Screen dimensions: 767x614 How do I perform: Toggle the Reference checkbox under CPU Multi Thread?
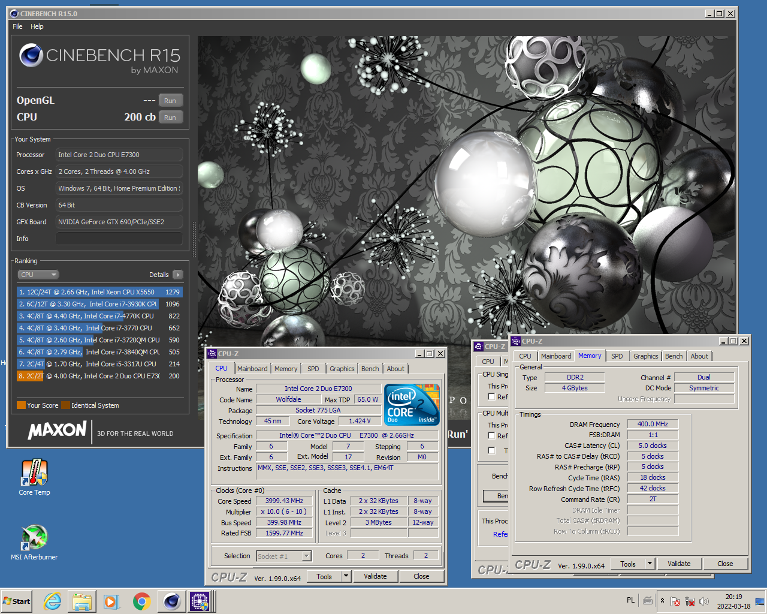pyautogui.click(x=492, y=436)
